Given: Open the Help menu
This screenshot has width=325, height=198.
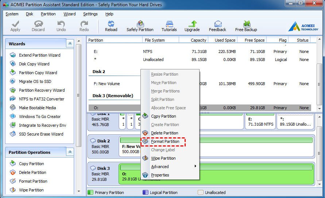Looking at the screenshot, I should pos(109,14).
